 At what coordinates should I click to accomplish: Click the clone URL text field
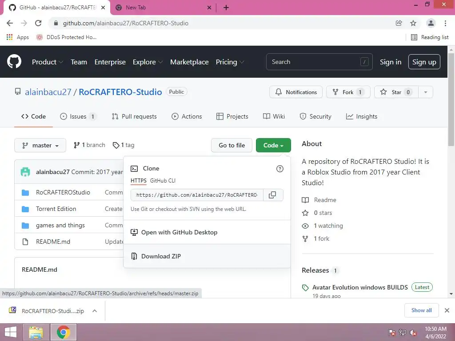(x=197, y=195)
